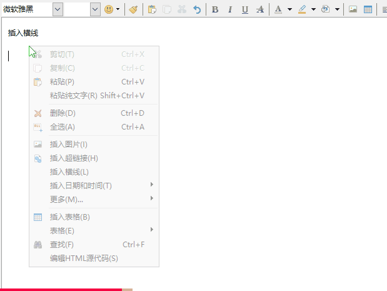Choose 插入表格(B) menu entry

(x=94, y=217)
